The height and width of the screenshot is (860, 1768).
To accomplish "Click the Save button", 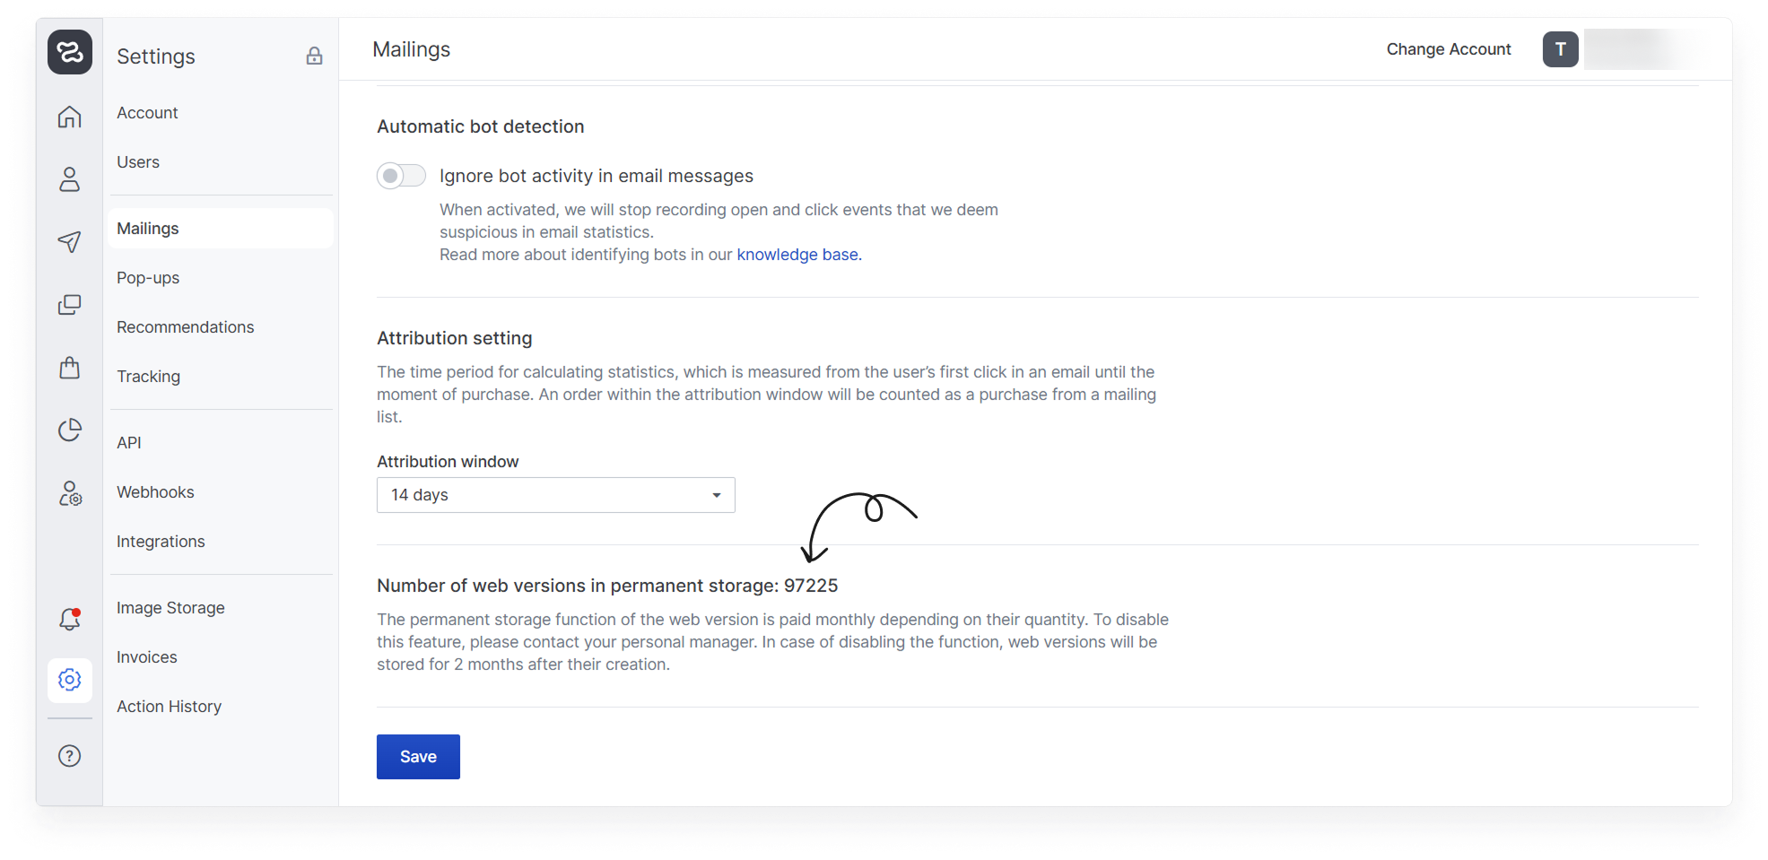I will click(418, 757).
